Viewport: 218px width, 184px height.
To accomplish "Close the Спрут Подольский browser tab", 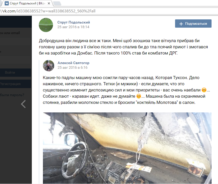I will pyautogui.click(x=49, y=3).
